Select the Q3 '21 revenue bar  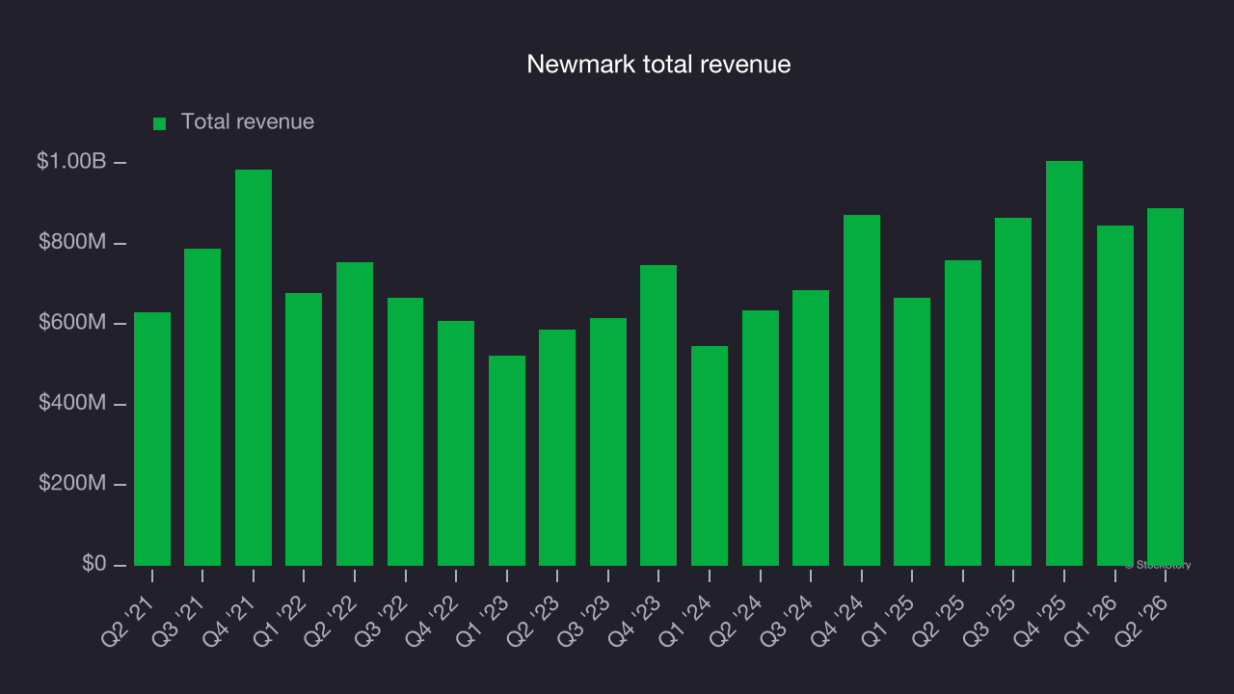point(202,407)
